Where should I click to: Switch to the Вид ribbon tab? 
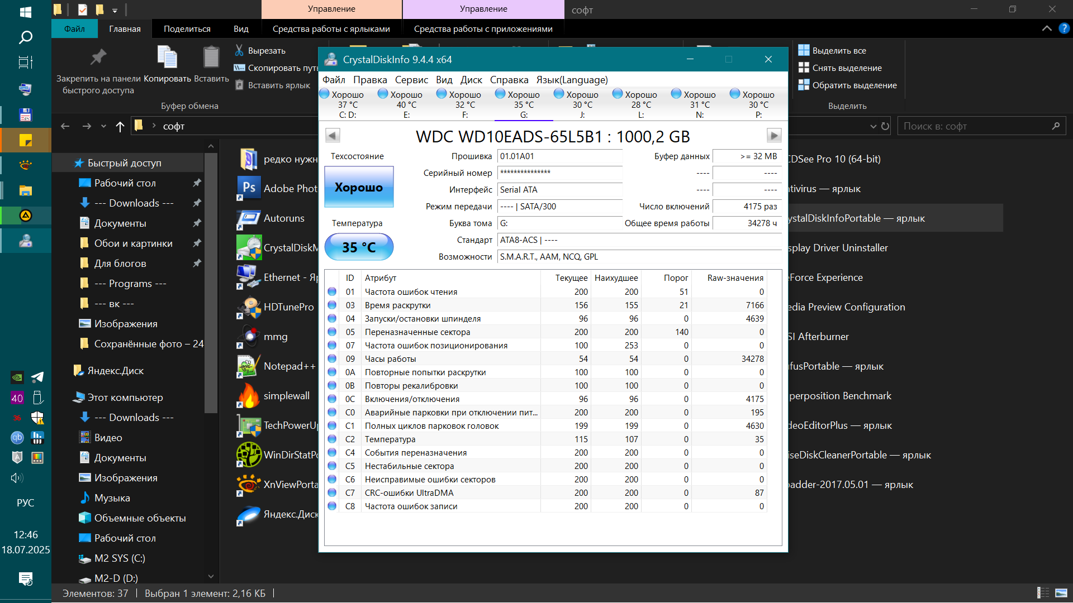(241, 29)
